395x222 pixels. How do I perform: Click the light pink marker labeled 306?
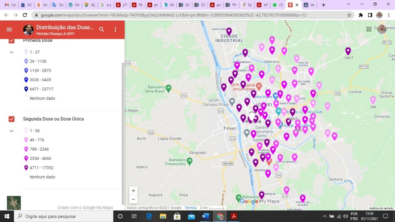pyautogui.click(x=373, y=100)
